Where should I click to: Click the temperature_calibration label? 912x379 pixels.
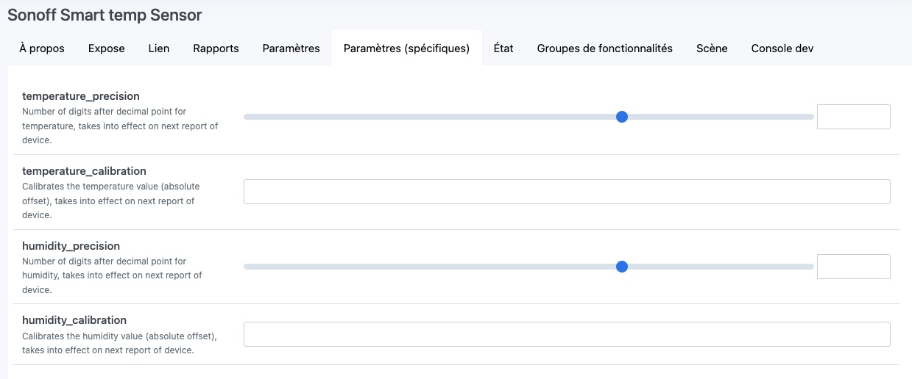[84, 171]
